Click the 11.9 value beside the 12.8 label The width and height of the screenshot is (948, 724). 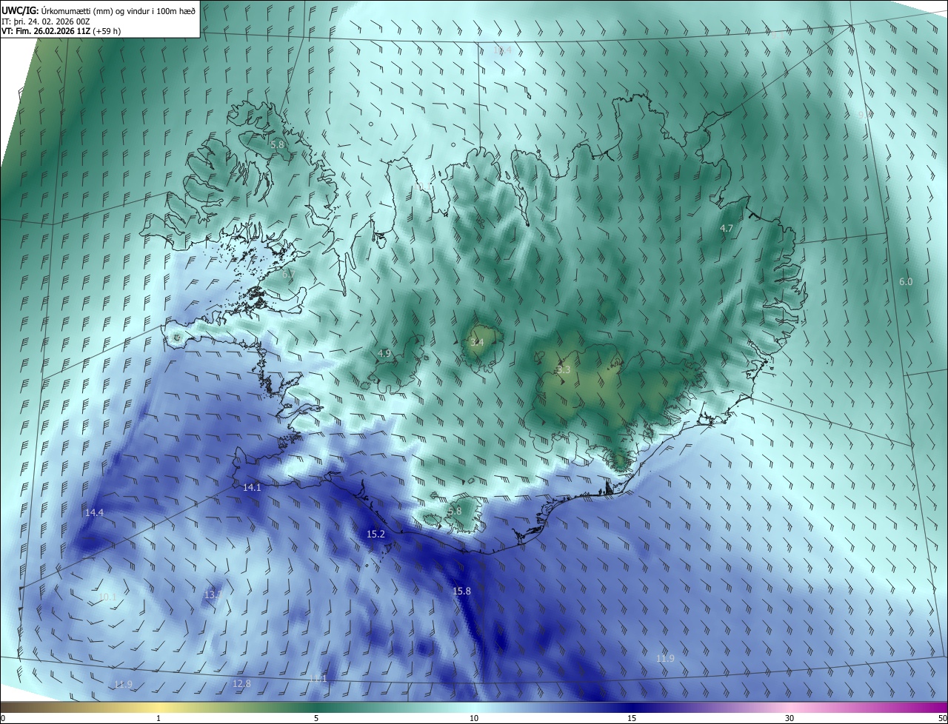pyautogui.click(x=124, y=684)
